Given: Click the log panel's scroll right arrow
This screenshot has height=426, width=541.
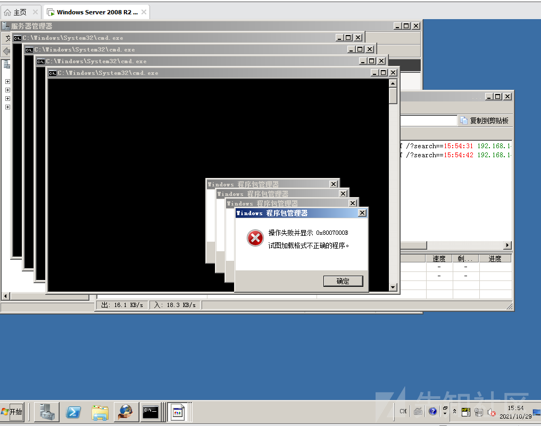Looking at the screenshot, I should click(507, 245).
